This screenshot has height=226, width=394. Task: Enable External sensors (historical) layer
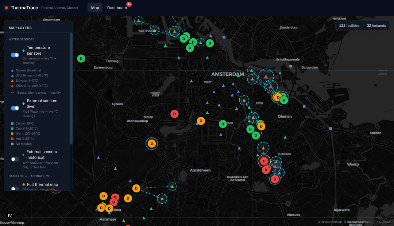14,159
